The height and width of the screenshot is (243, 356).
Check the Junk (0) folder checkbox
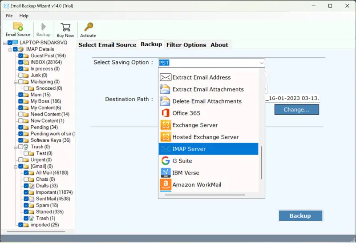(20, 76)
